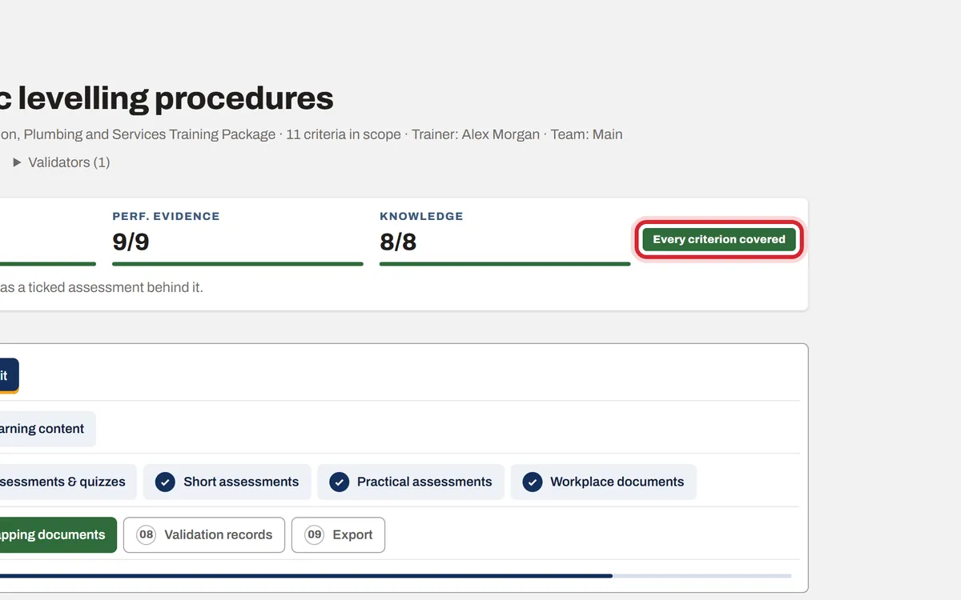Image resolution: width=961 pixels, height=600 pixels.
Task: Expand the Validators disclosure triangle
Action: (x=17, y=162)
